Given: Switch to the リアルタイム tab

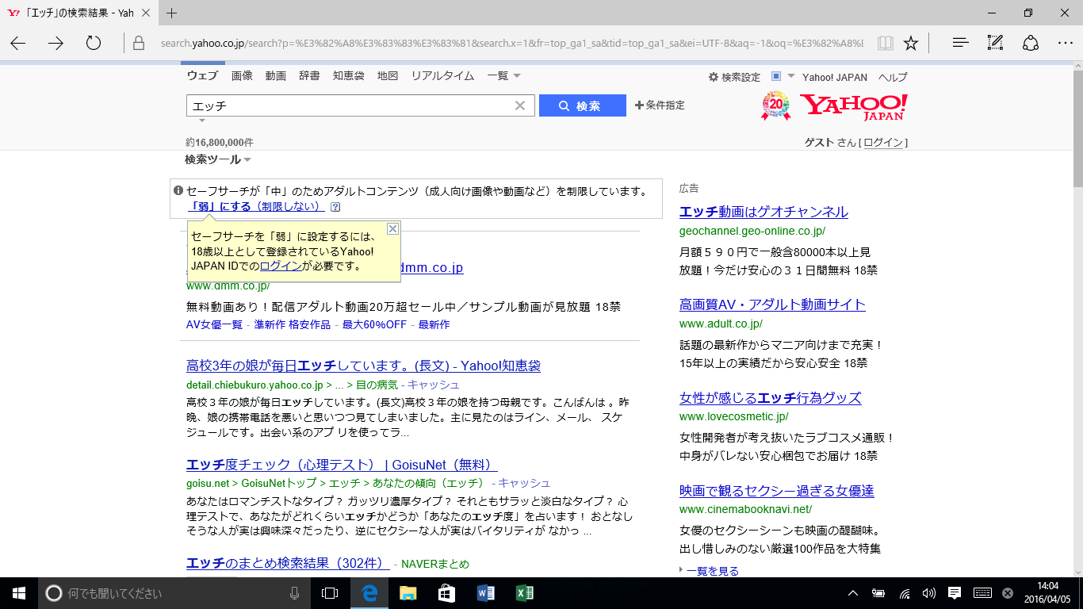Looking at the screenshot, I should 442,76.
